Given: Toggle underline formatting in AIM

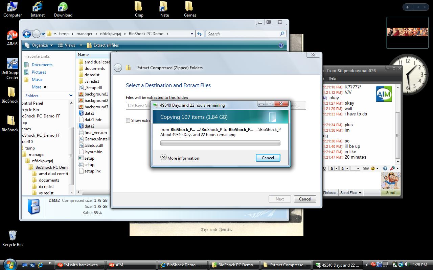Looking at the screenshot, I should (324, 168).
